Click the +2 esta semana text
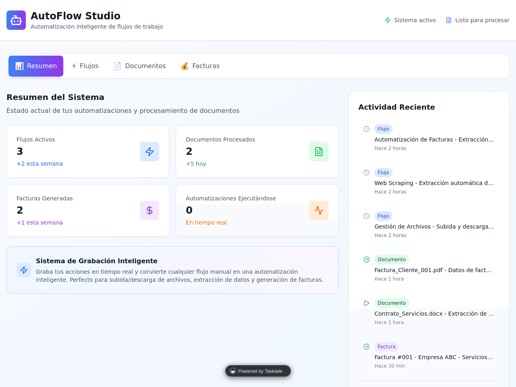Image resolution: width=516 pixels, height=387 pixels. 40,164
